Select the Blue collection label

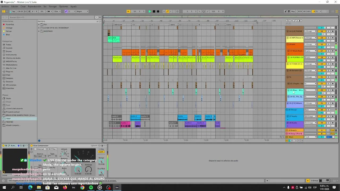pos(8,34)
